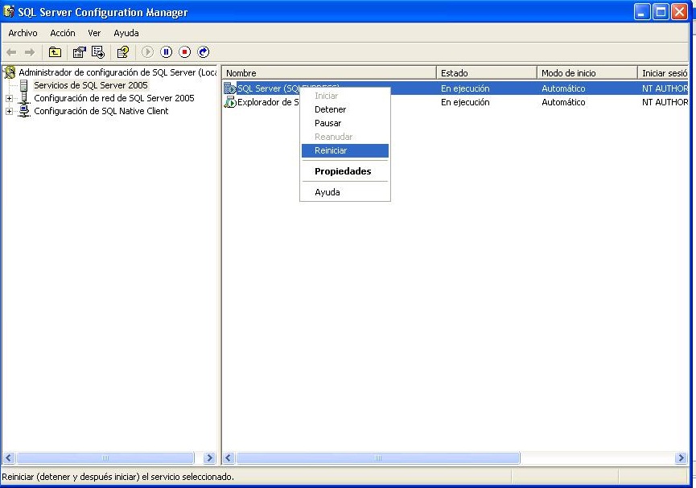This screenshot has height=488, width=696.
Task: Sort by the Estado column header
Action: pyautogui.click(x=487, y=72)
